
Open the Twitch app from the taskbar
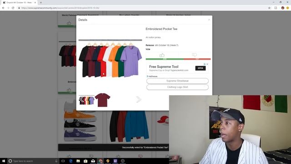(115, 161)
